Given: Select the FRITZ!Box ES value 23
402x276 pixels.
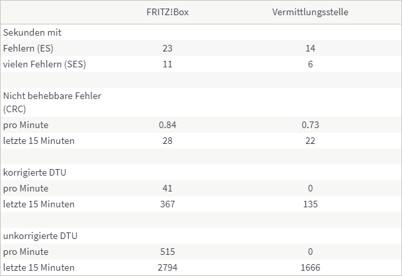Looking at the screenshot, I should pyautogui.click(x=167, y=48).
